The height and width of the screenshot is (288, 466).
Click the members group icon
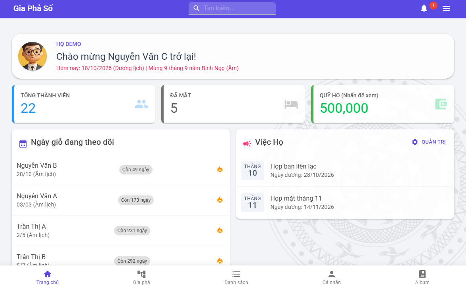coord(141,104)
